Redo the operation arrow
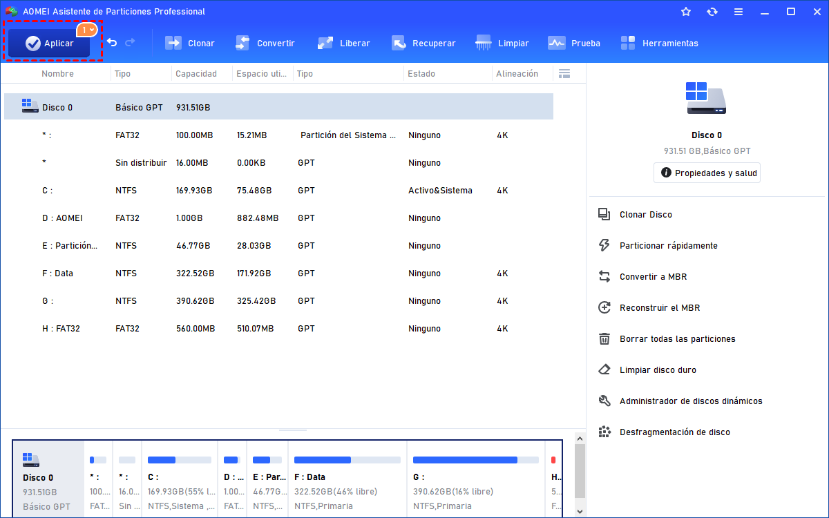Screen dimensions: 829x518 130,43
